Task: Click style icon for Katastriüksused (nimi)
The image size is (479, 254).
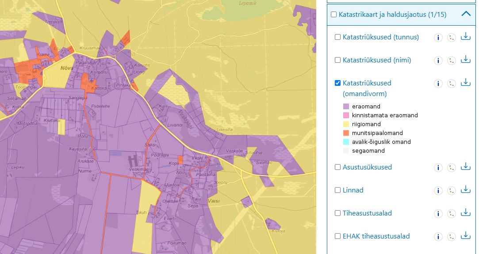Action: [x=451, y=61]
